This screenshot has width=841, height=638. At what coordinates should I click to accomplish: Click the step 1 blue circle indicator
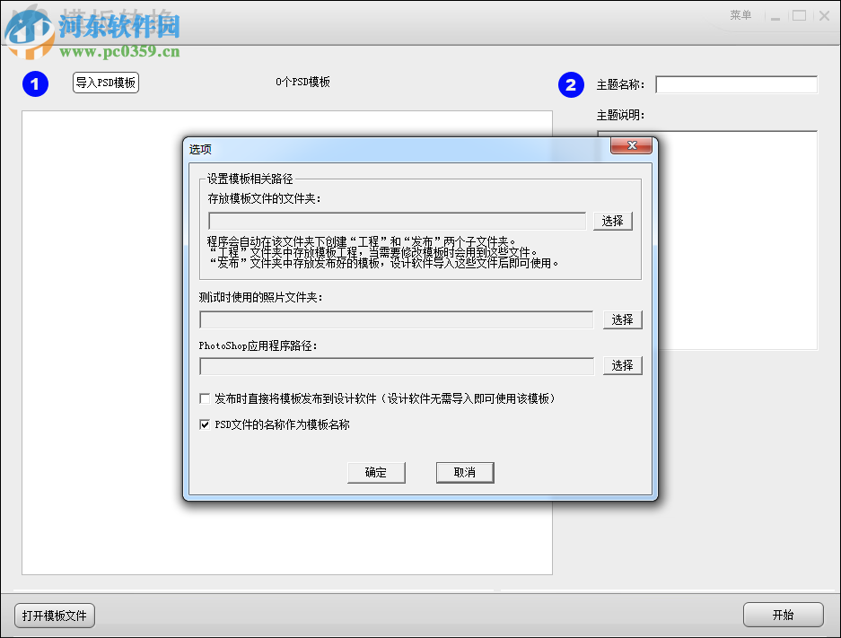35,84
